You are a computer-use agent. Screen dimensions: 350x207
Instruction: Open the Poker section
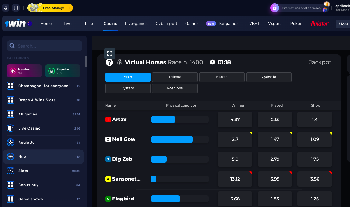pos(296,23)
